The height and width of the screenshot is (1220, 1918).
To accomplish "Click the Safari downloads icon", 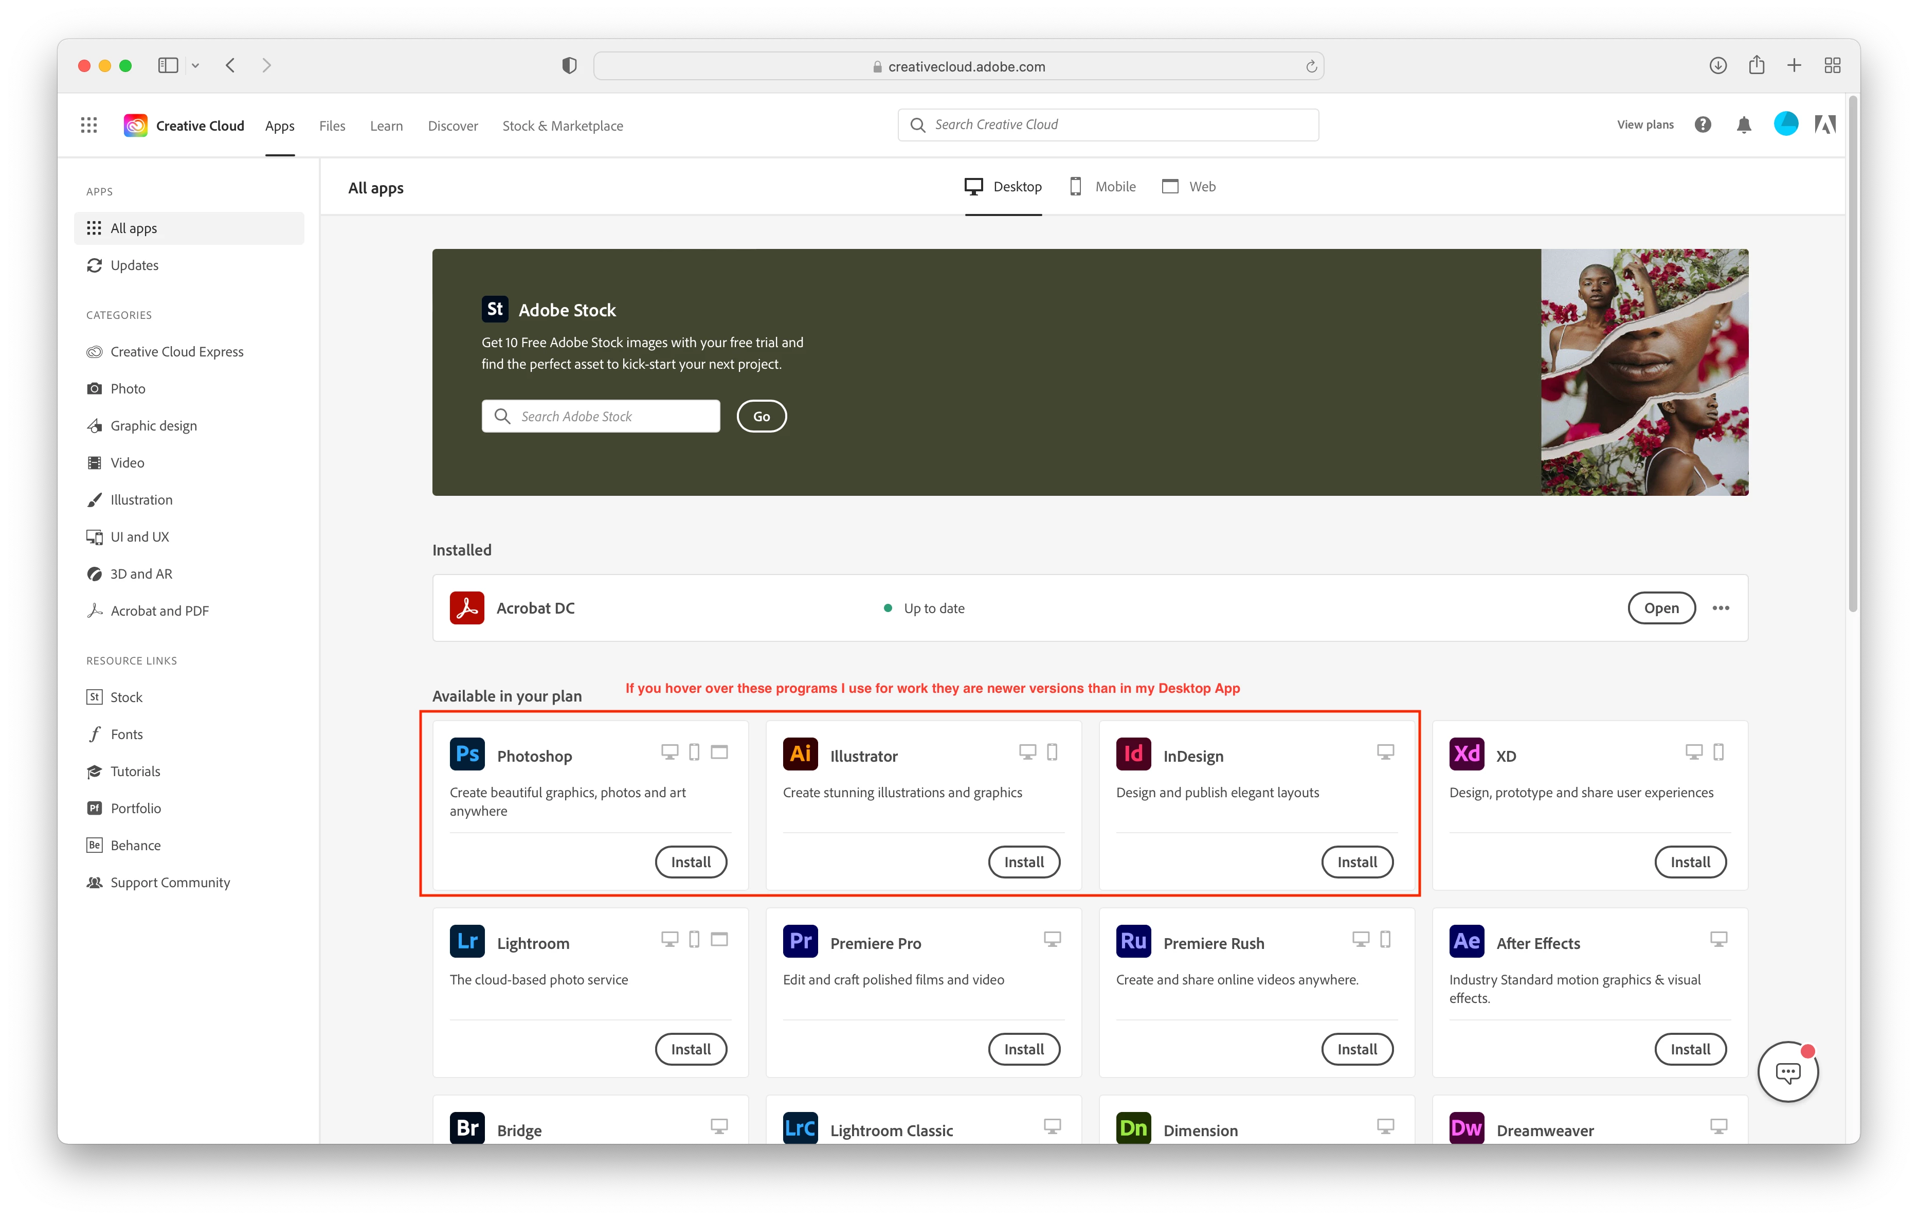I will click(x=1717, y=65).
